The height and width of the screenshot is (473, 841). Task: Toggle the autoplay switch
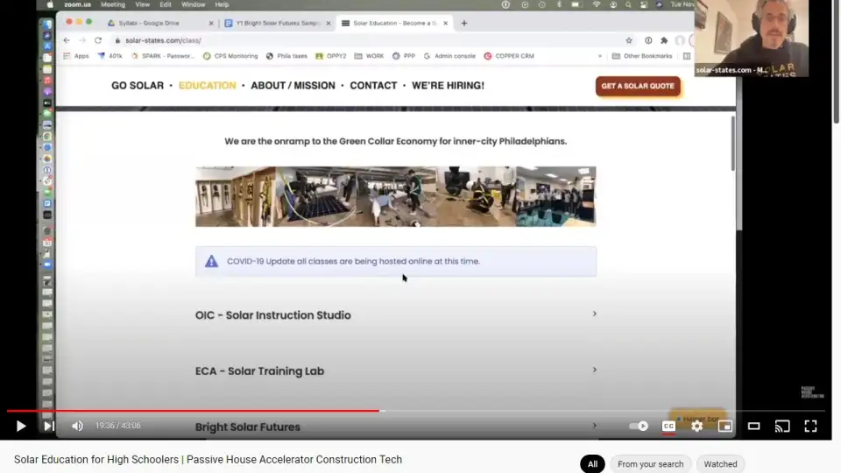(x=640, y=426)
